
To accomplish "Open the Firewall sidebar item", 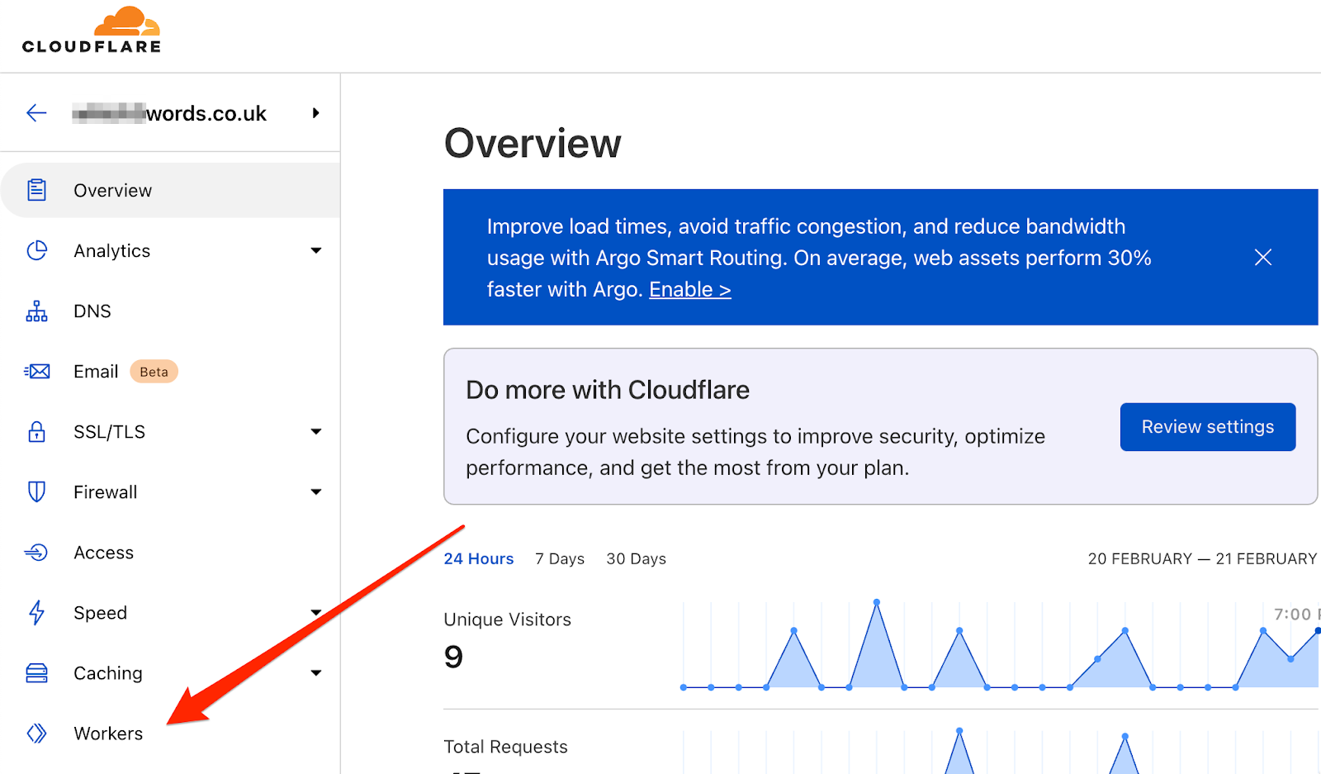I will tap(170, 491).
